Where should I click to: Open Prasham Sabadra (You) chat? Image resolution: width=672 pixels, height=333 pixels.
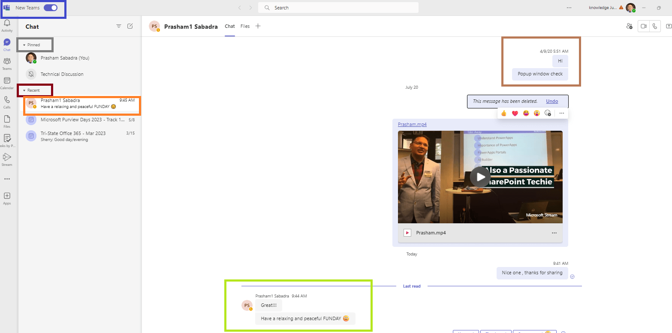click(80, 58)
